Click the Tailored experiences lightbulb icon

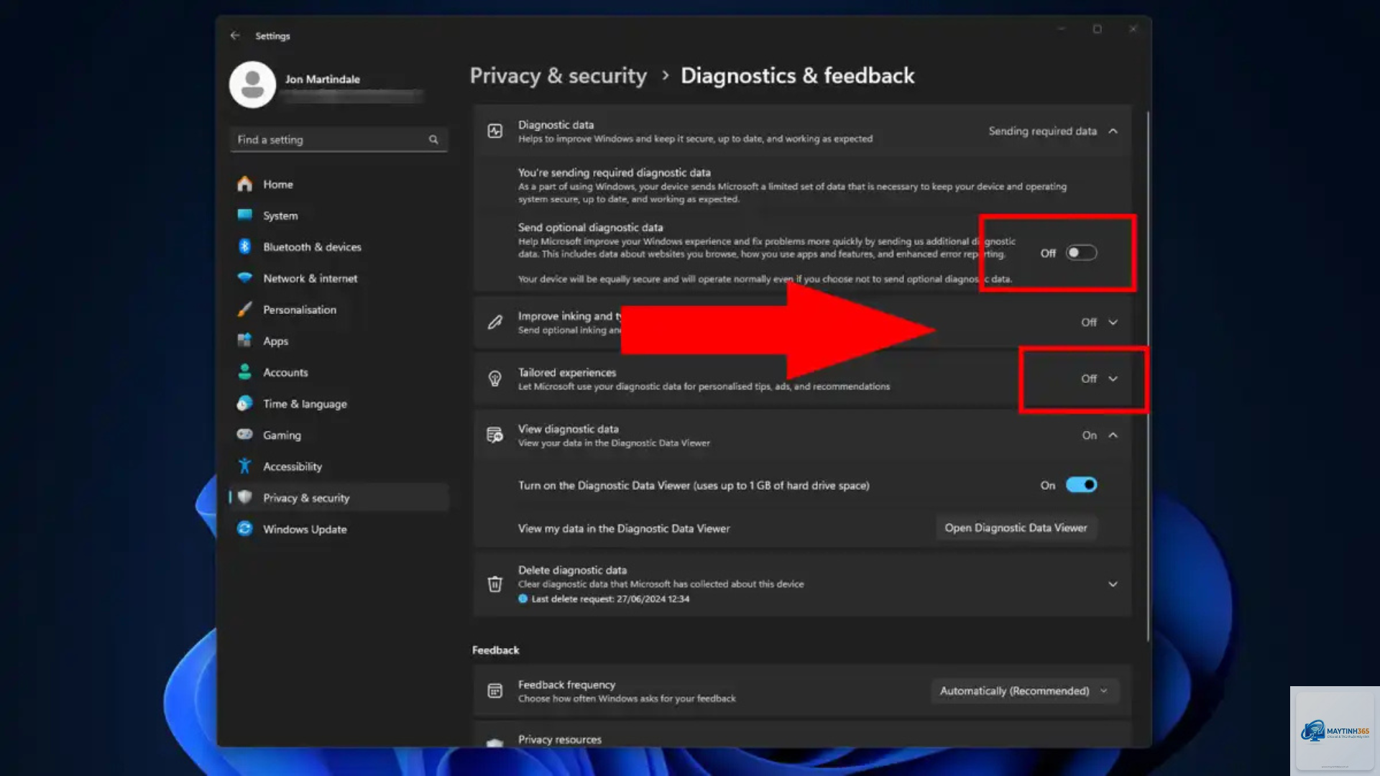(x=495, y=379)
